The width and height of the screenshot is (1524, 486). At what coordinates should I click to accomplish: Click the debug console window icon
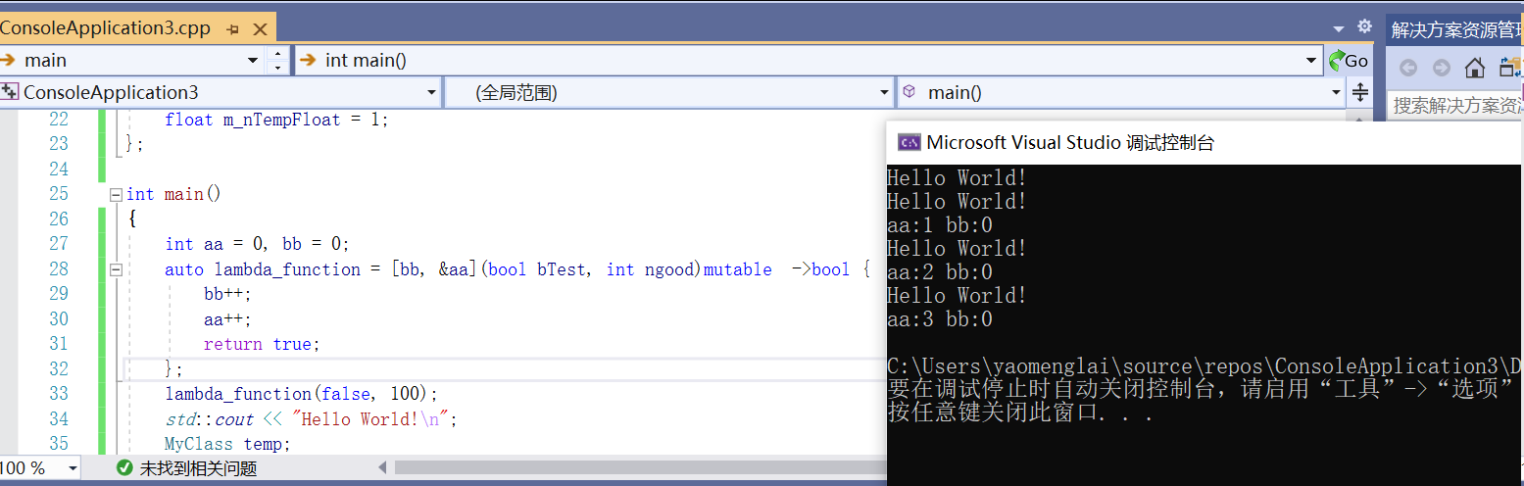[909, 143]
